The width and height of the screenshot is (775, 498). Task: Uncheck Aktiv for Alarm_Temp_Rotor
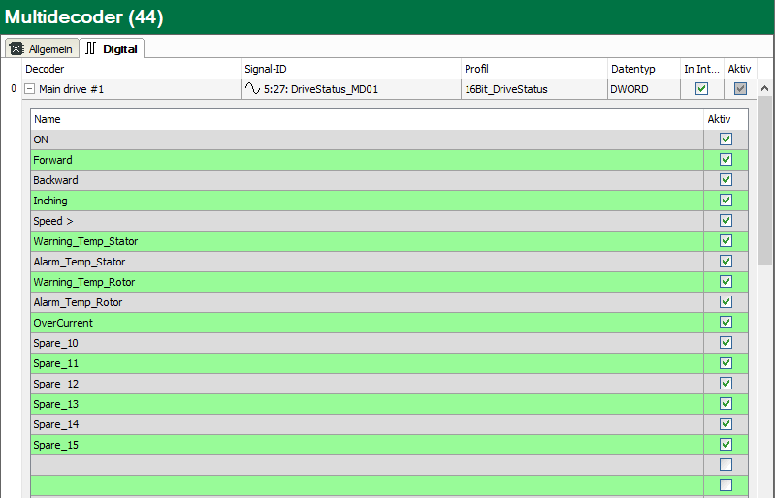[x=726, y=302]
